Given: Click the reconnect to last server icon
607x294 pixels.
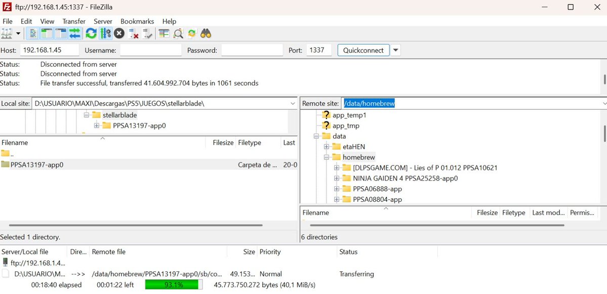Looking at the screenshot, I should (147, 34).
